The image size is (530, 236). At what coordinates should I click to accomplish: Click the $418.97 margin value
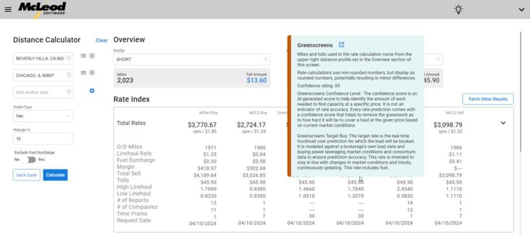[x=207, y=168]
